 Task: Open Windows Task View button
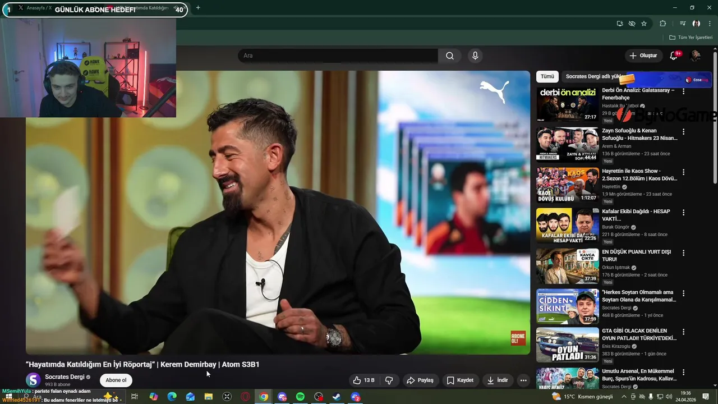click(135, 397)
